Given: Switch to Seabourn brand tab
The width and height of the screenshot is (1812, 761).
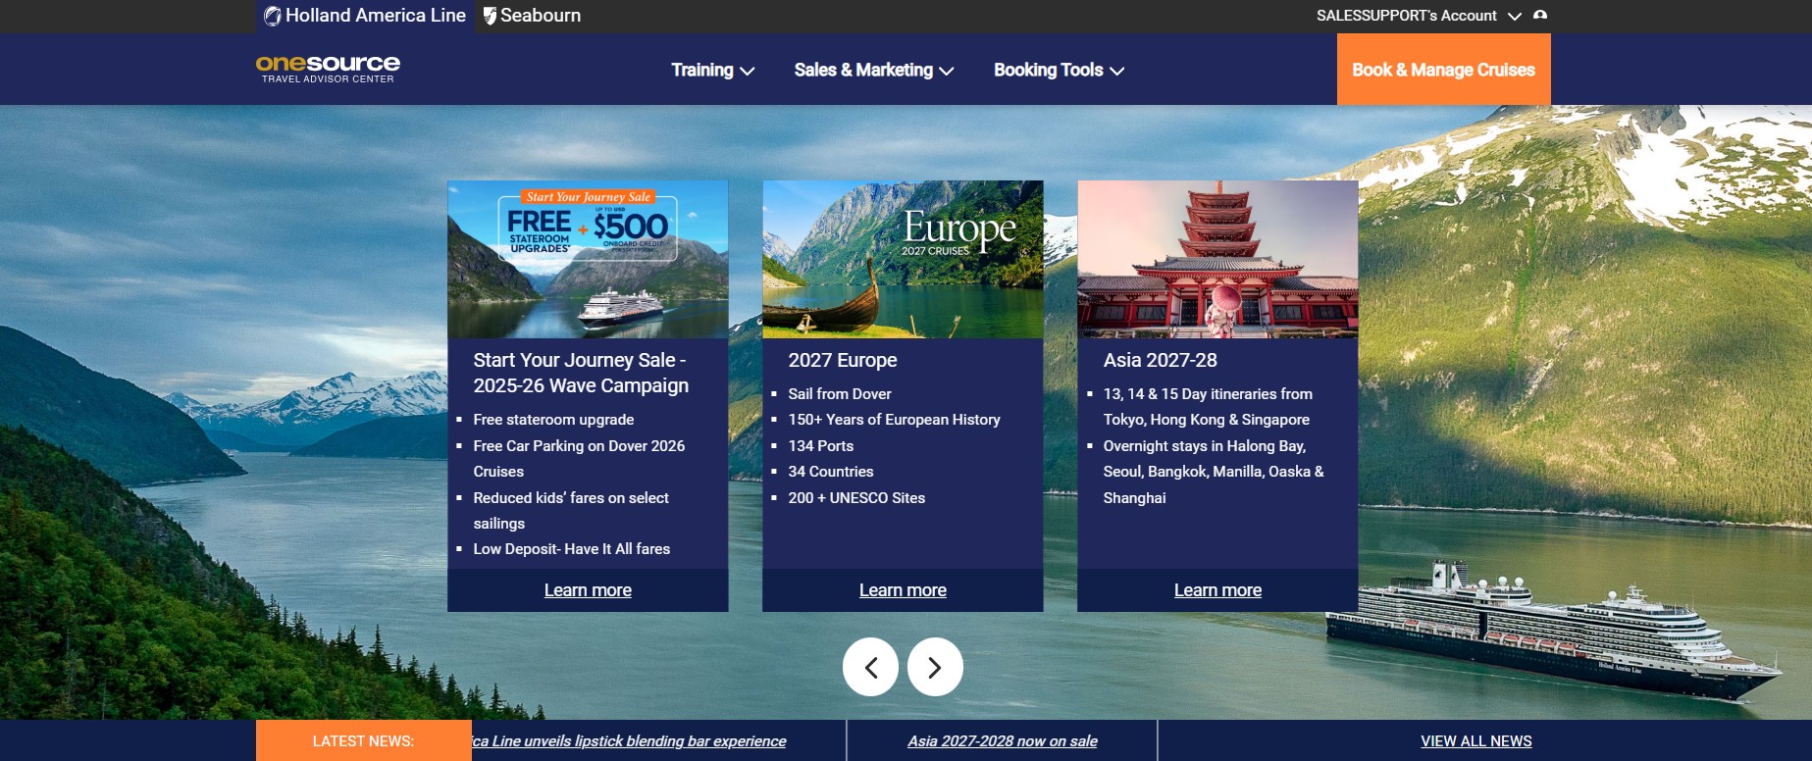Looking at the screenshot, I should pos(532,16).
